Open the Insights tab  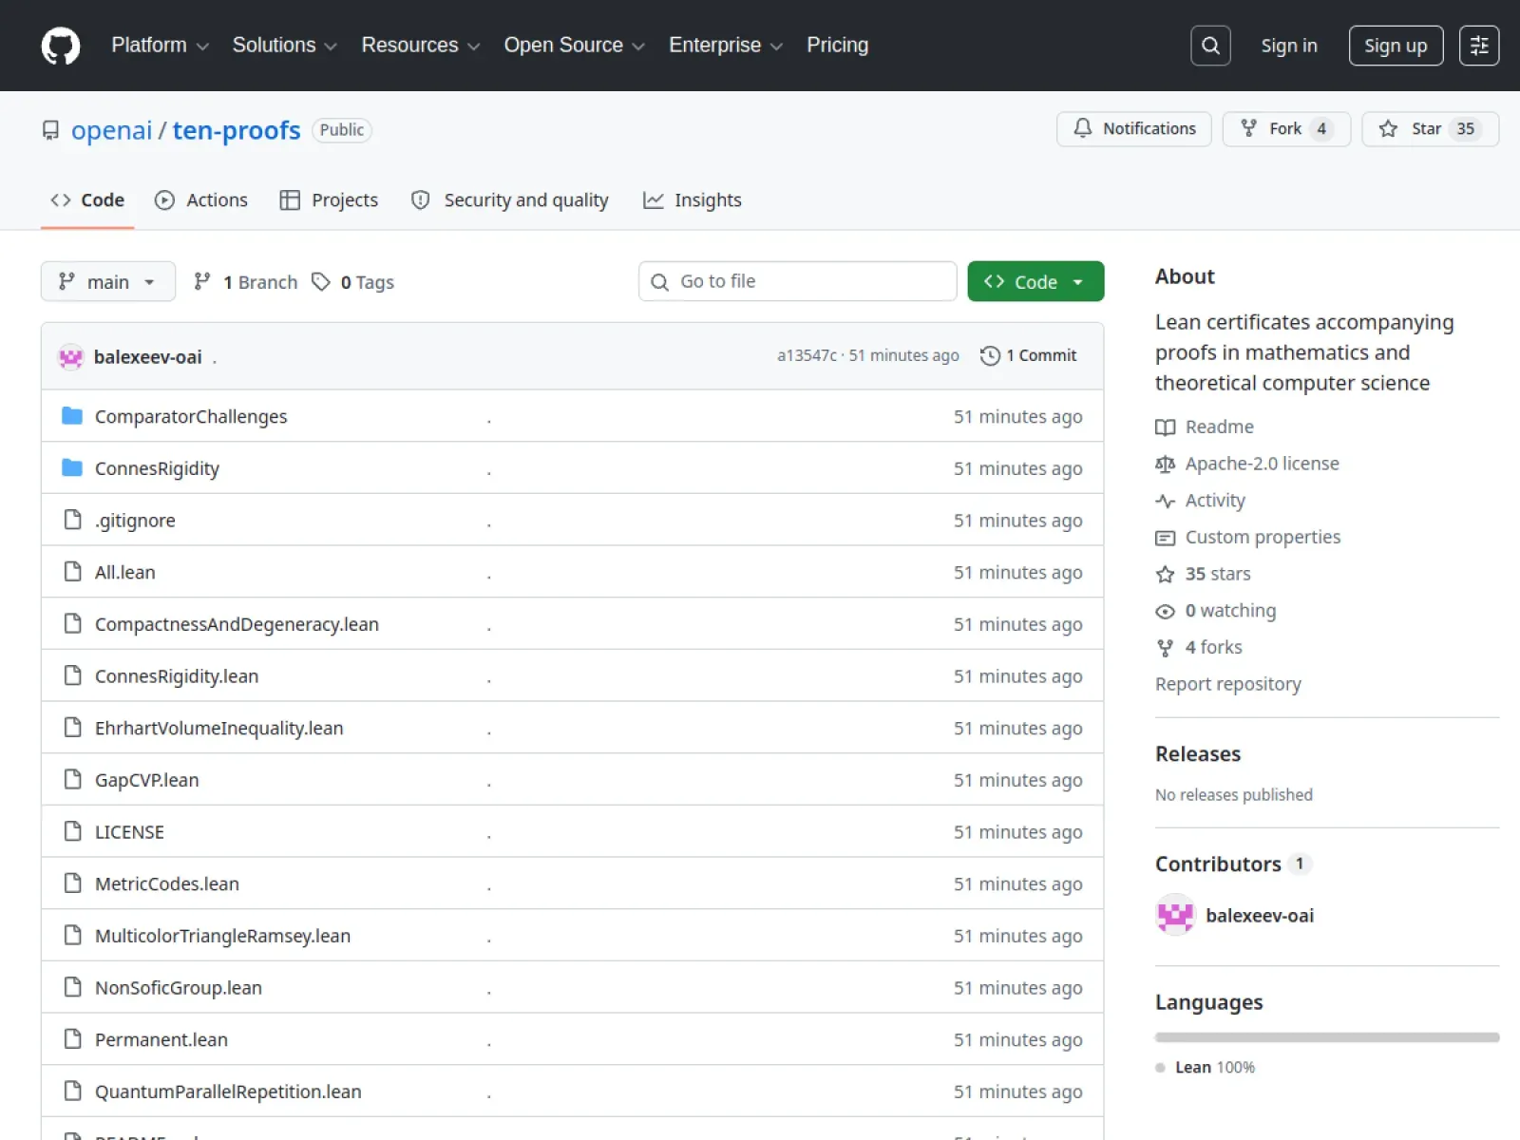[693, 199]
